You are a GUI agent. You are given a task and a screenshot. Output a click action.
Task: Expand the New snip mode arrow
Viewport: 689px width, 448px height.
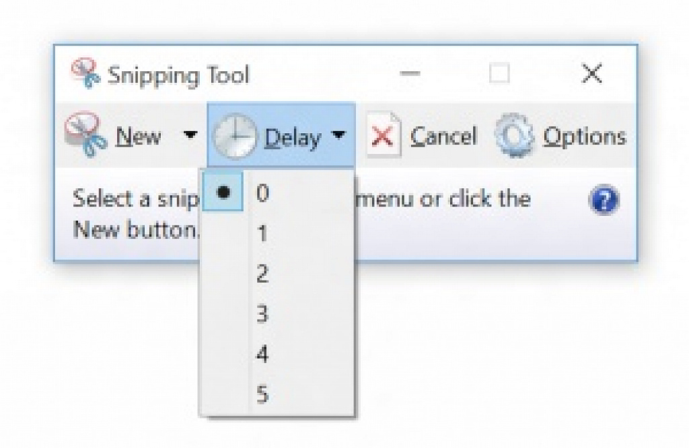(190, 135)
